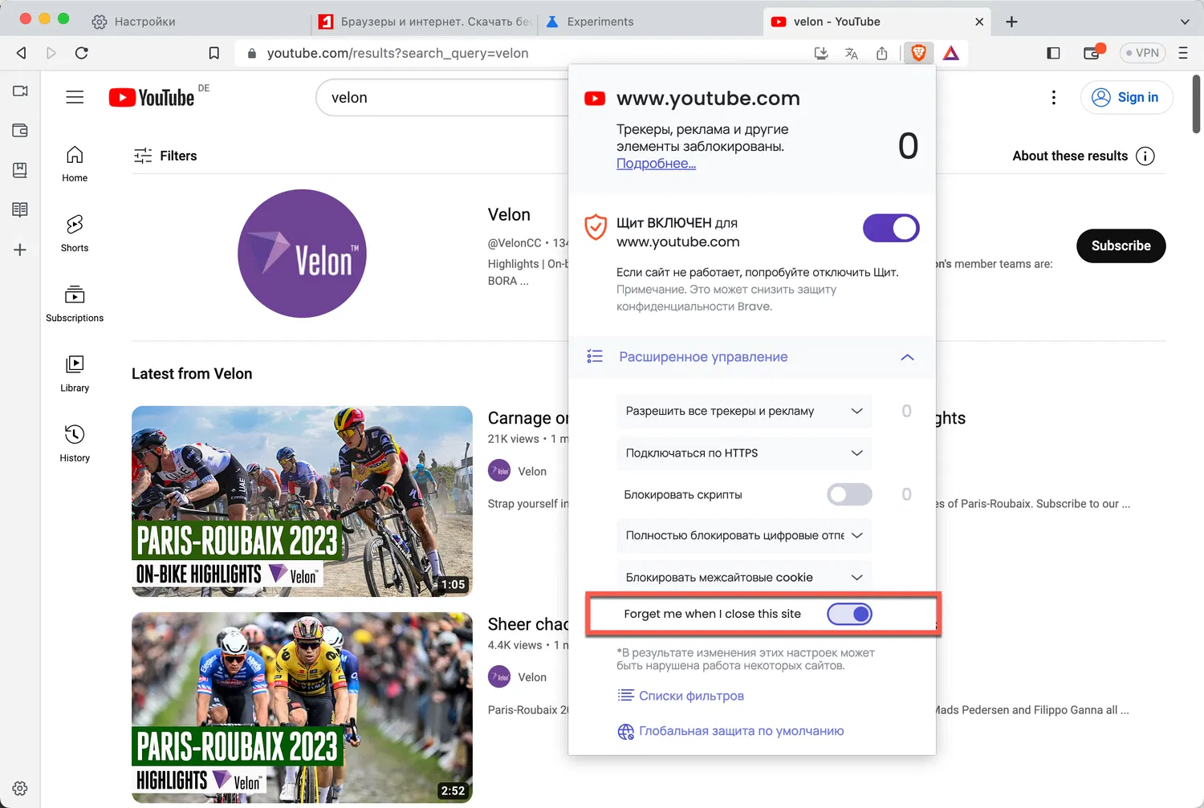Click the install app icon in address bar
Screen dimensions: 1204x808
point(820,53)
